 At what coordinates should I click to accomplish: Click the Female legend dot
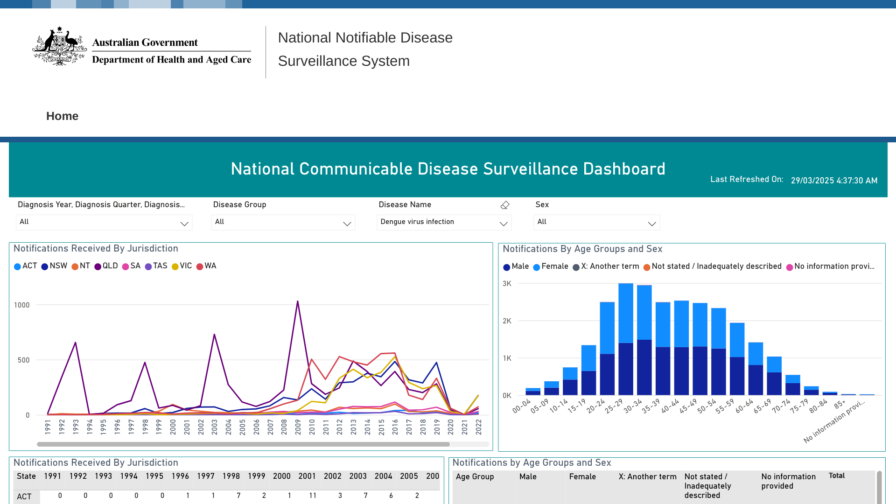[537, 267]
